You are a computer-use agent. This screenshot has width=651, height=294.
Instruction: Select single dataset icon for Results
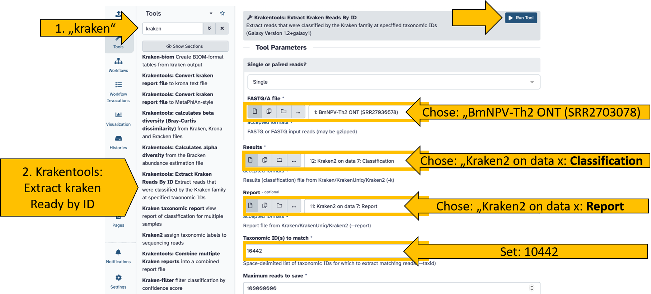point(250,160)
